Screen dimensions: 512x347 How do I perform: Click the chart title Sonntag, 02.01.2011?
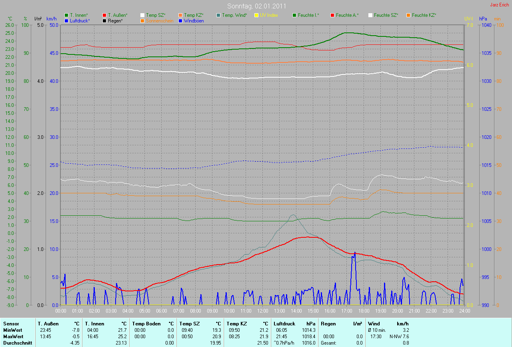click(x=256, y=6)
